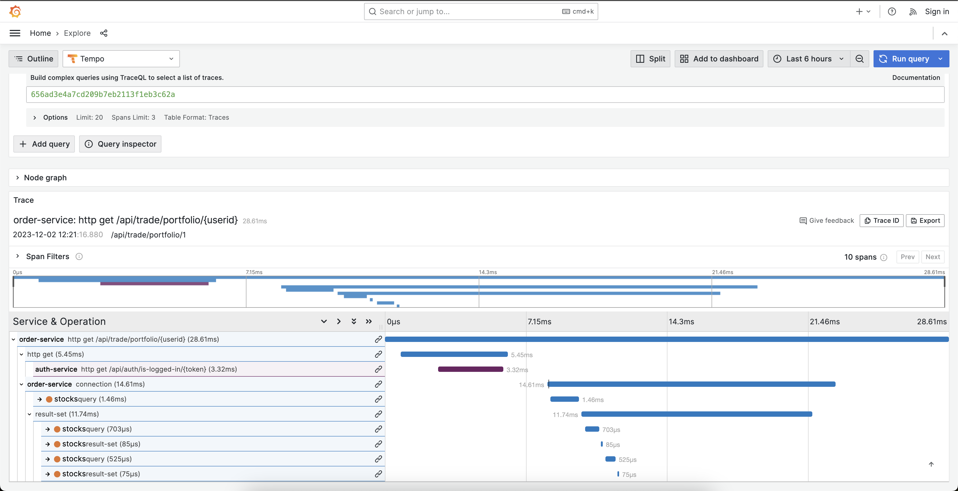The width and height of the screenshot is (958, 491).
Task: Click the Export trace button
Action: pyautogui.click(x=925, y=220)
